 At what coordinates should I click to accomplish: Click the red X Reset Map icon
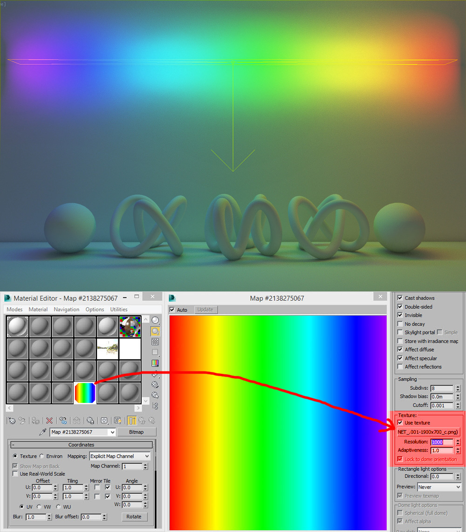coord(49,421)
